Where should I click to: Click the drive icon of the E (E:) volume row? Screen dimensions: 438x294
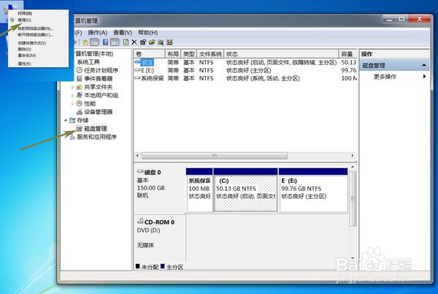(137, 70)
